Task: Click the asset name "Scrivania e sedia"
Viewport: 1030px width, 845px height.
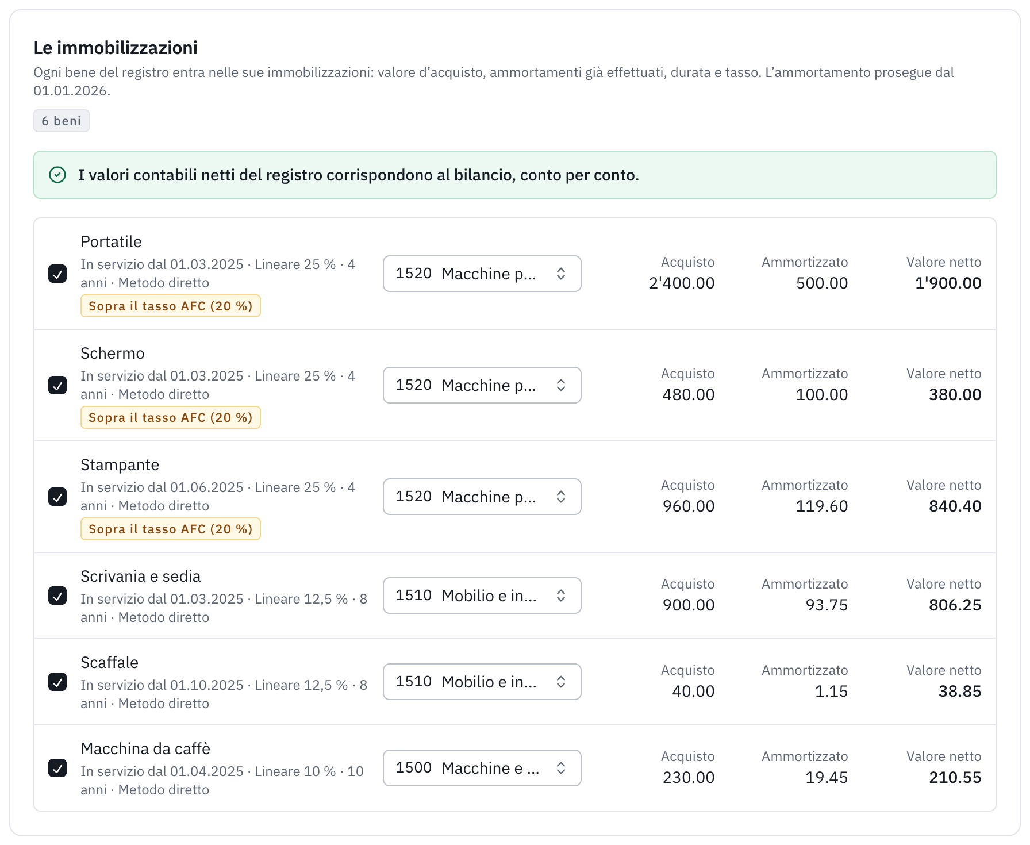Action: (141, 576)
